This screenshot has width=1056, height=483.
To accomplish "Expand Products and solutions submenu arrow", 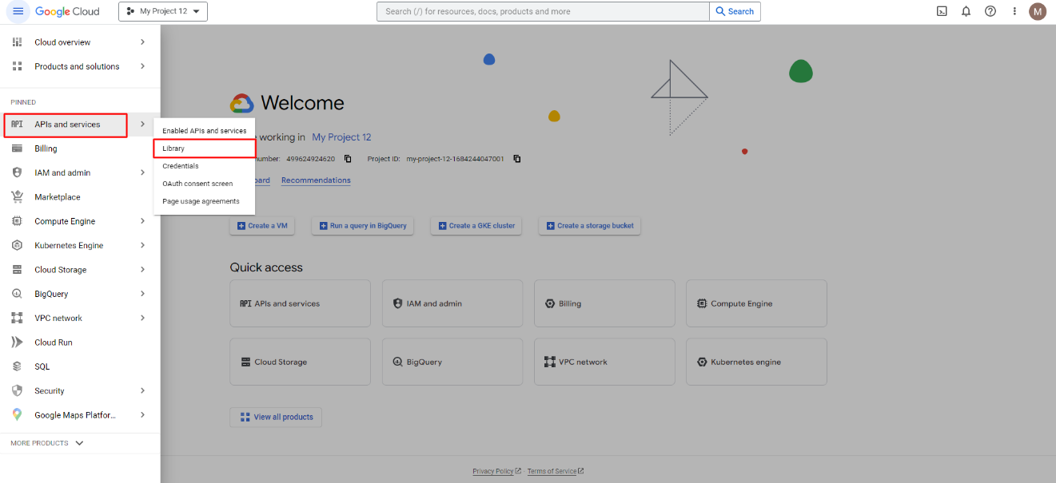I will 143,66.
